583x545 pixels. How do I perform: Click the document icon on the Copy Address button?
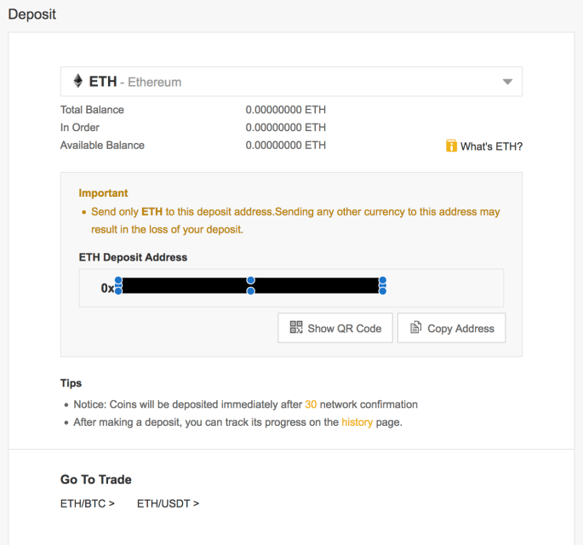[416, 328]
